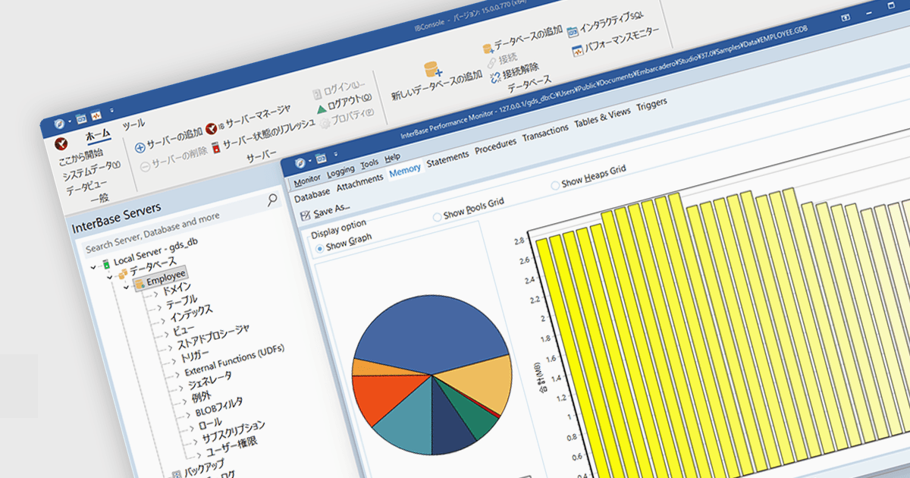Click the システムデータ option
Screen dimensions: 910x478
click(x=90, y=170)
